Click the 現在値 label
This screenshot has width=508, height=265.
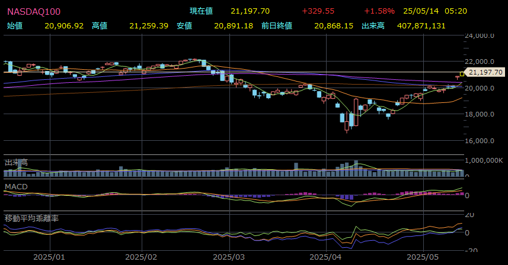(x=201, y=11)
